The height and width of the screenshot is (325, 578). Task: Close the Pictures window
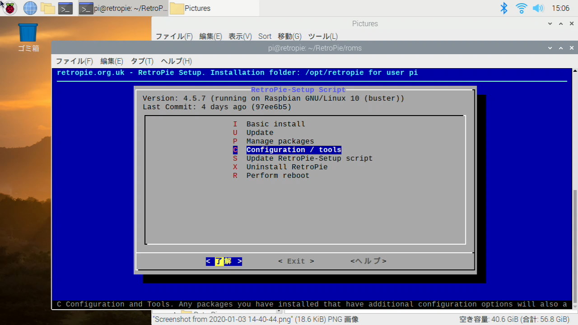pos(572,23)
